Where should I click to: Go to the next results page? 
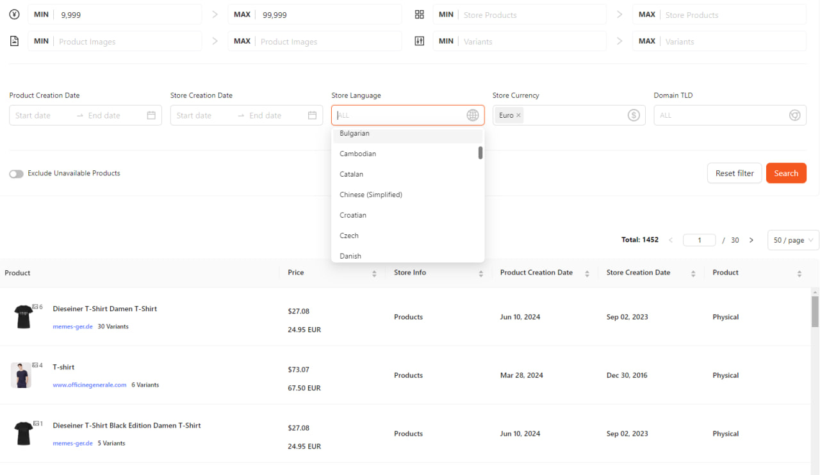click(751, 240)
